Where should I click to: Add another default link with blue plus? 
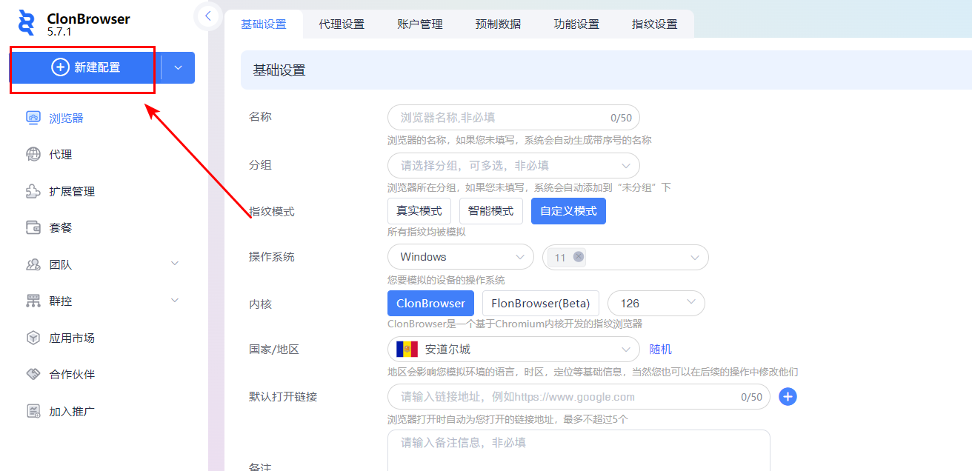tap(788, 397)
